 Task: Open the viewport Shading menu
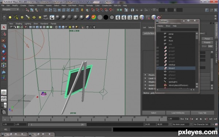[x=19, y=24]
